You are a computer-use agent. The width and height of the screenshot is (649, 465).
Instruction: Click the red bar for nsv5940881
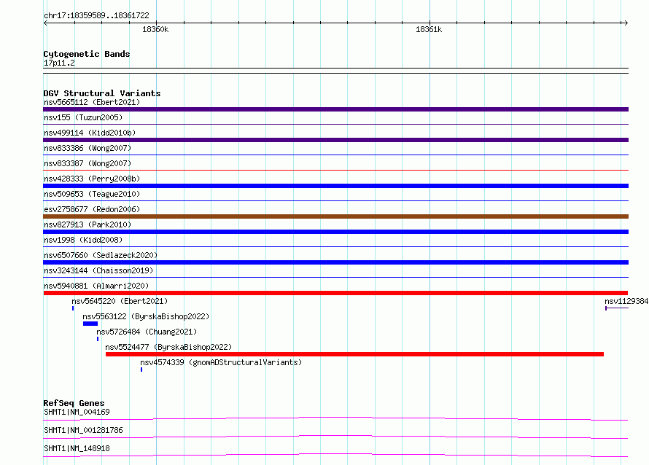(x=335, y=293)
